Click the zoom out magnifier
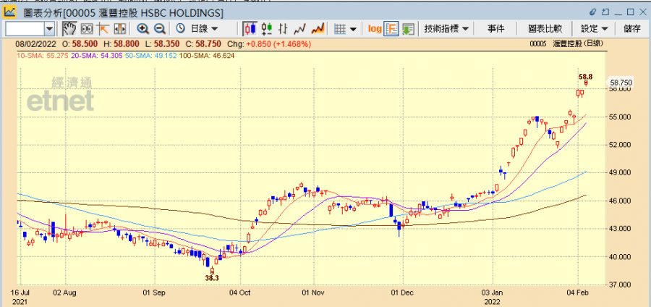The image size is (651, 307). pyautogui.click(x=160, y=29)
